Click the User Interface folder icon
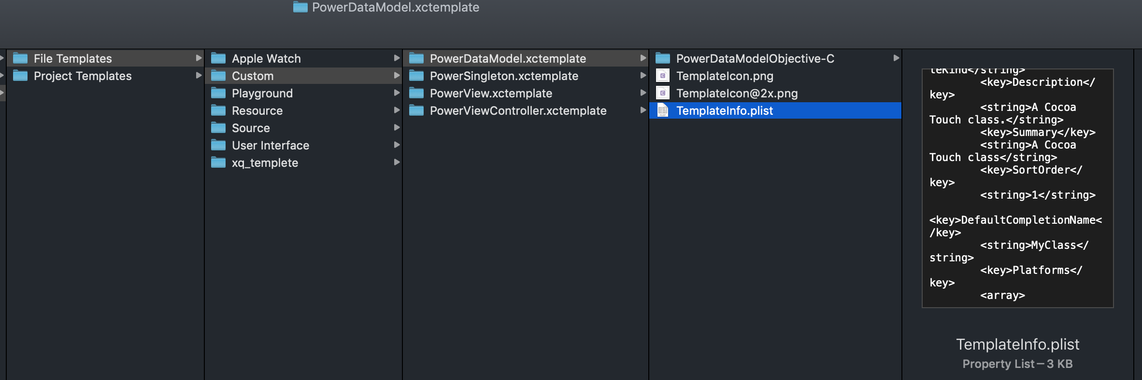1142x380 pixels. tap(218, 145)
